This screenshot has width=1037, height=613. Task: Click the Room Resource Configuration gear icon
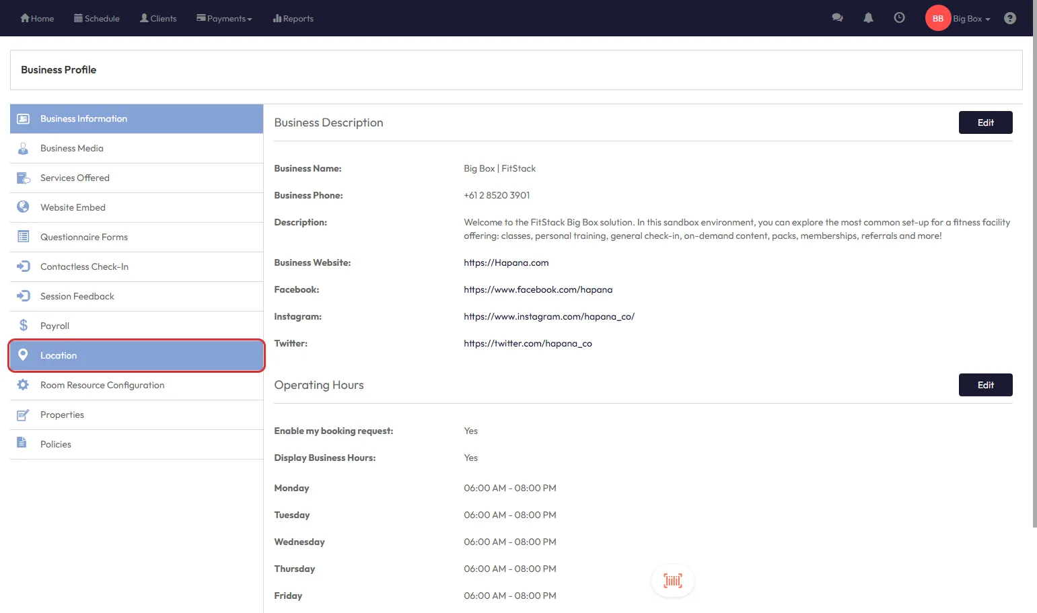click(24, 385)
